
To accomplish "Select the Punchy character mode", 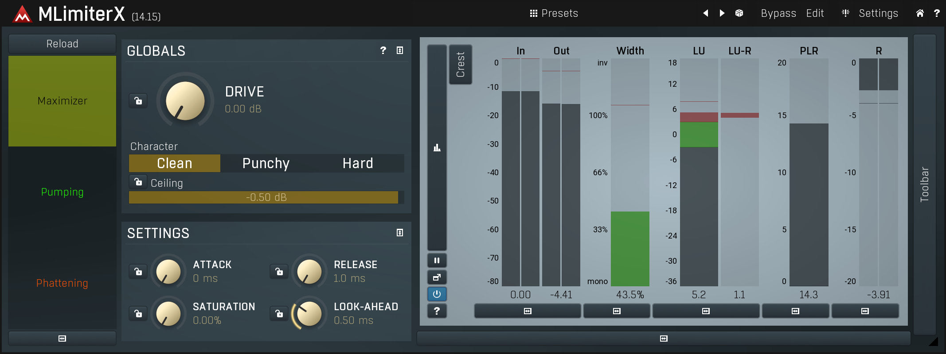I will point(266,163).
